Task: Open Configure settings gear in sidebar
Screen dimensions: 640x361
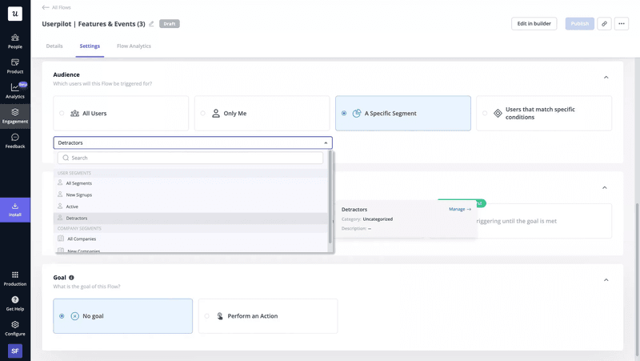Action: click(15, 328)
